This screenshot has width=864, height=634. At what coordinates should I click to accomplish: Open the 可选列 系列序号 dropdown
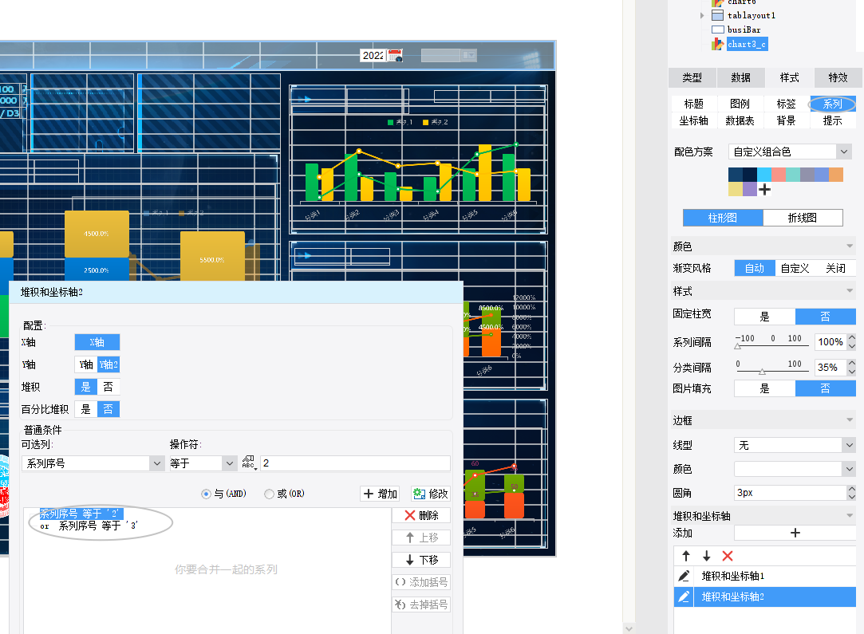coord(157,463)
